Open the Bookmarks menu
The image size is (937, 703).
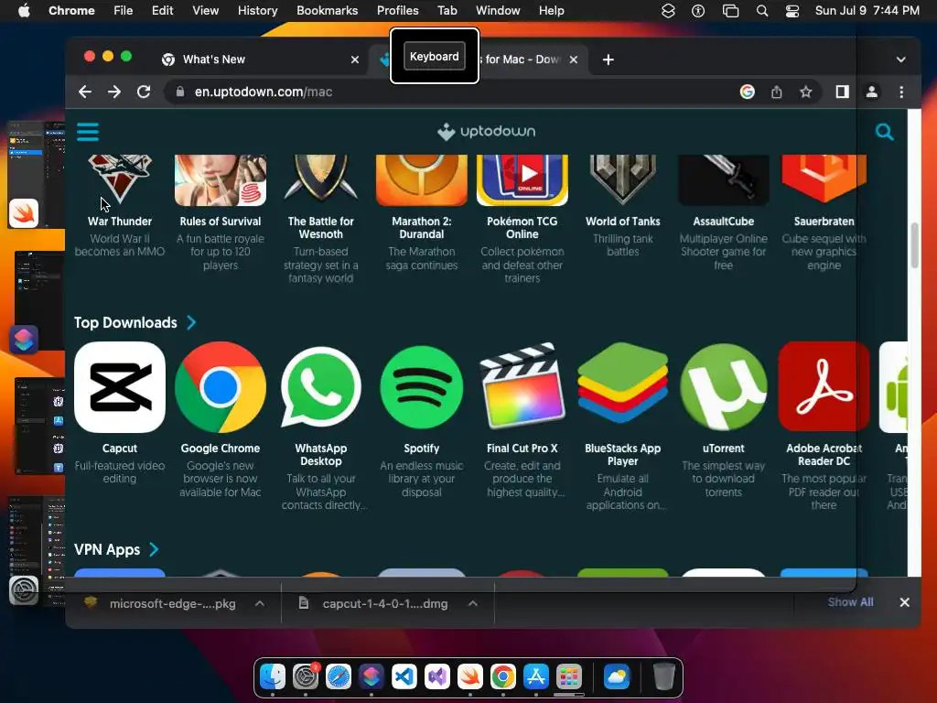[x=327, y=10]
